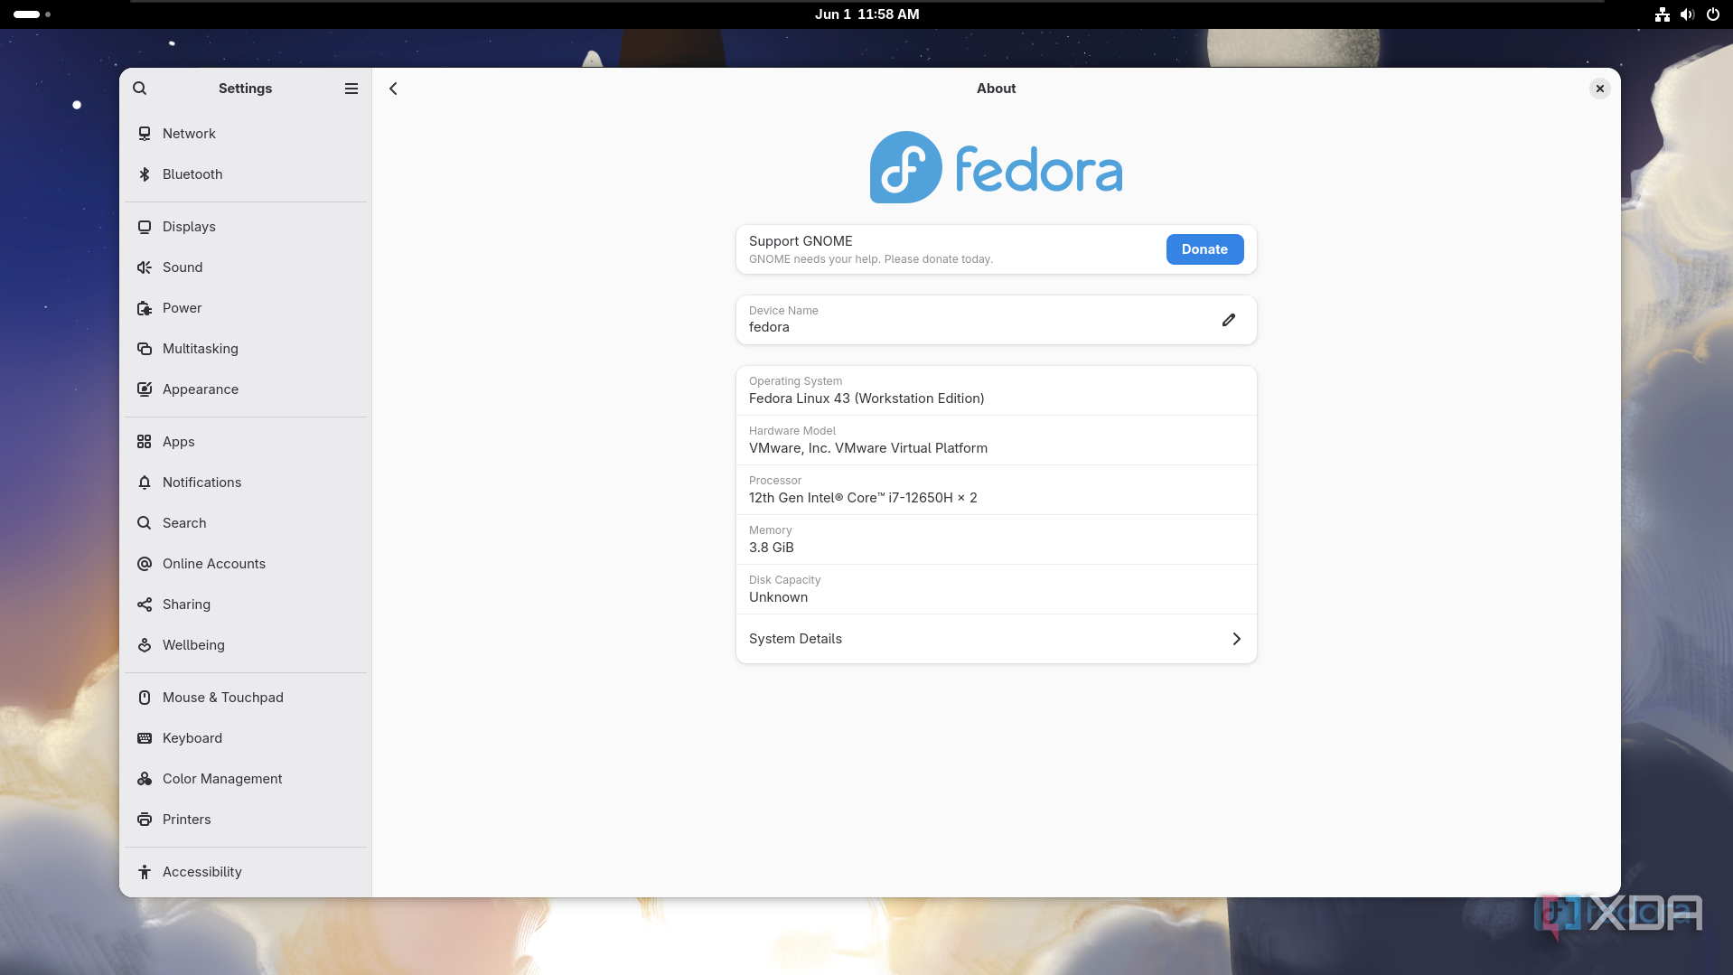Click VMware Virtual Platform hardware model text
This screenshot has height=975, width=1733.
coord(867,448)
